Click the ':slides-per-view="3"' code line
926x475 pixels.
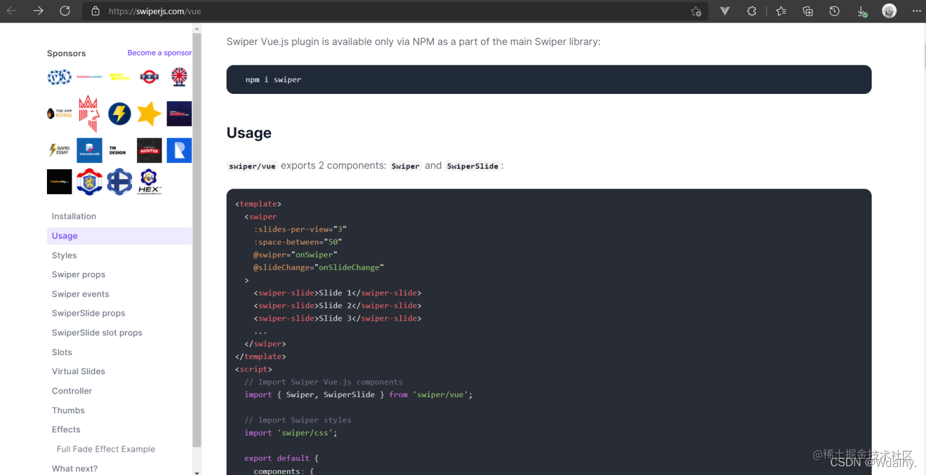pyautogui.click(x=300, y=229)
